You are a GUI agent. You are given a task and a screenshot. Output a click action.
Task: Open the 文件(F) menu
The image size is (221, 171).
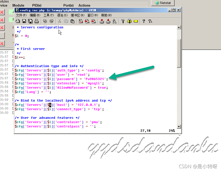[x=21, y=15]
